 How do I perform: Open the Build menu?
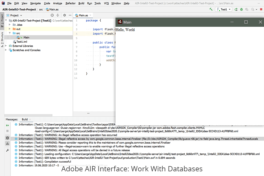pyautogui.click(x=81, y=3)
